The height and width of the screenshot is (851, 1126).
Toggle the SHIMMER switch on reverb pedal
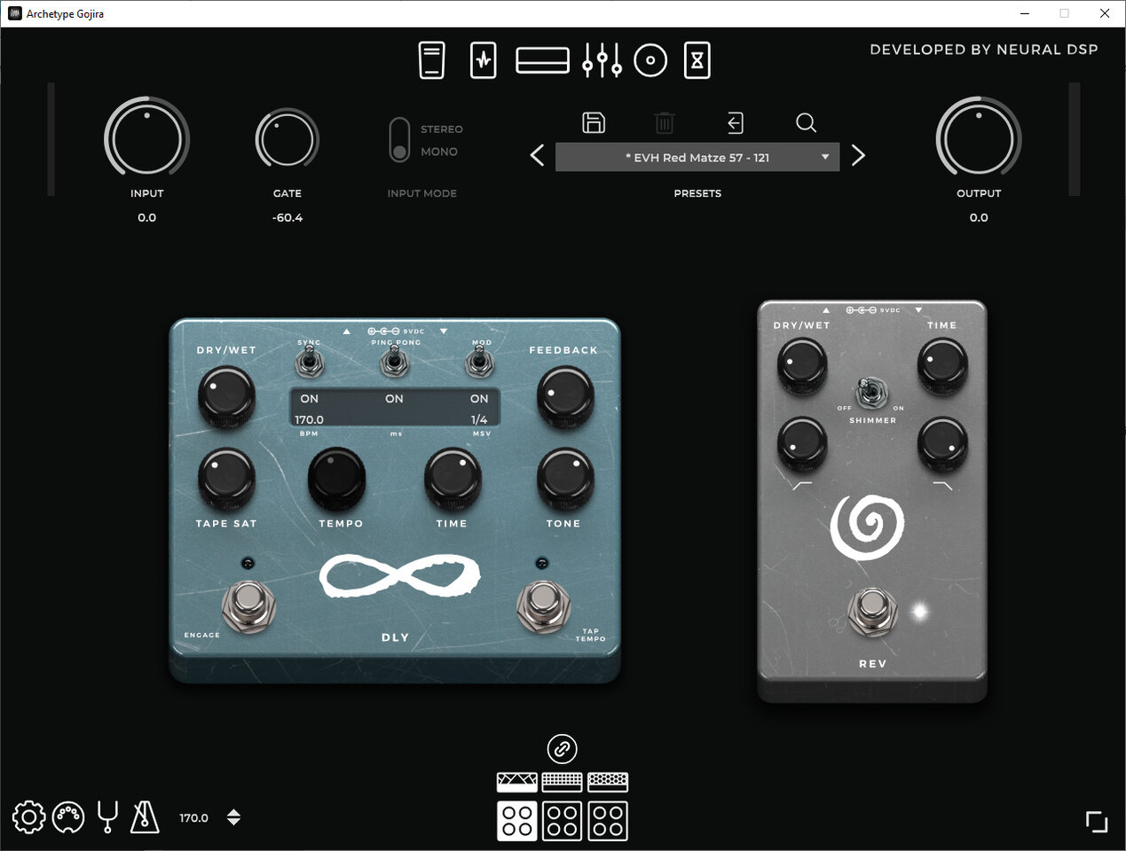point(870,391)
